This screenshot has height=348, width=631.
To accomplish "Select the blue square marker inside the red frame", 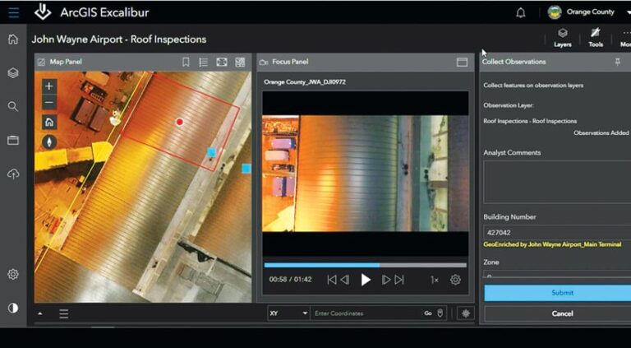I will point(211,152).
